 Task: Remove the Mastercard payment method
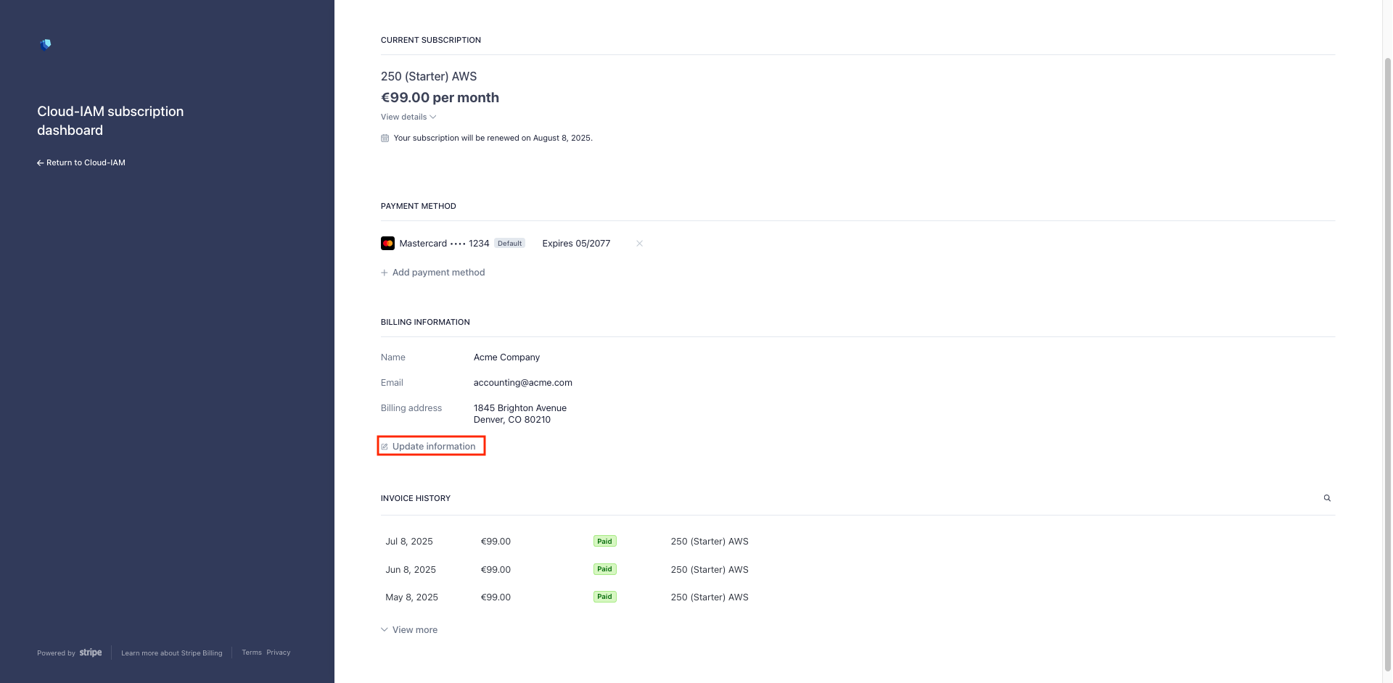pos(639,244)
